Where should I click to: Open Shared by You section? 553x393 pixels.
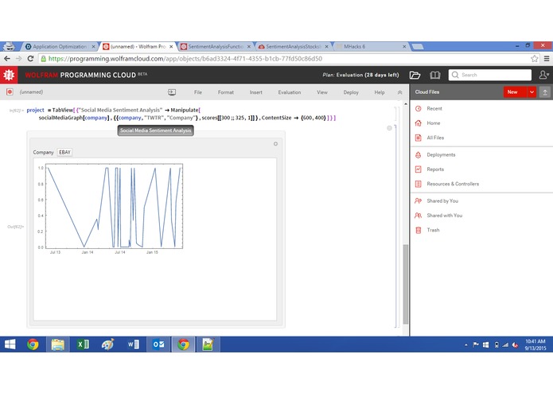442,201
